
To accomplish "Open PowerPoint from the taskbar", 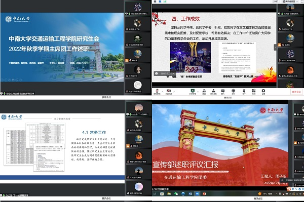I will (204, 194).
